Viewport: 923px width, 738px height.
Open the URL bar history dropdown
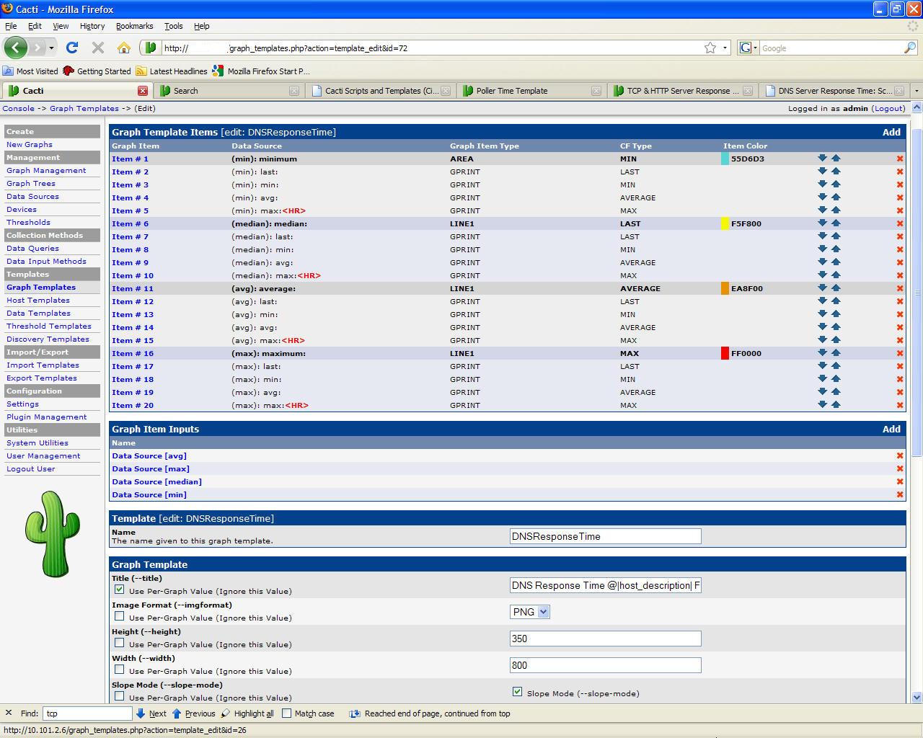(x=725, y=48)
